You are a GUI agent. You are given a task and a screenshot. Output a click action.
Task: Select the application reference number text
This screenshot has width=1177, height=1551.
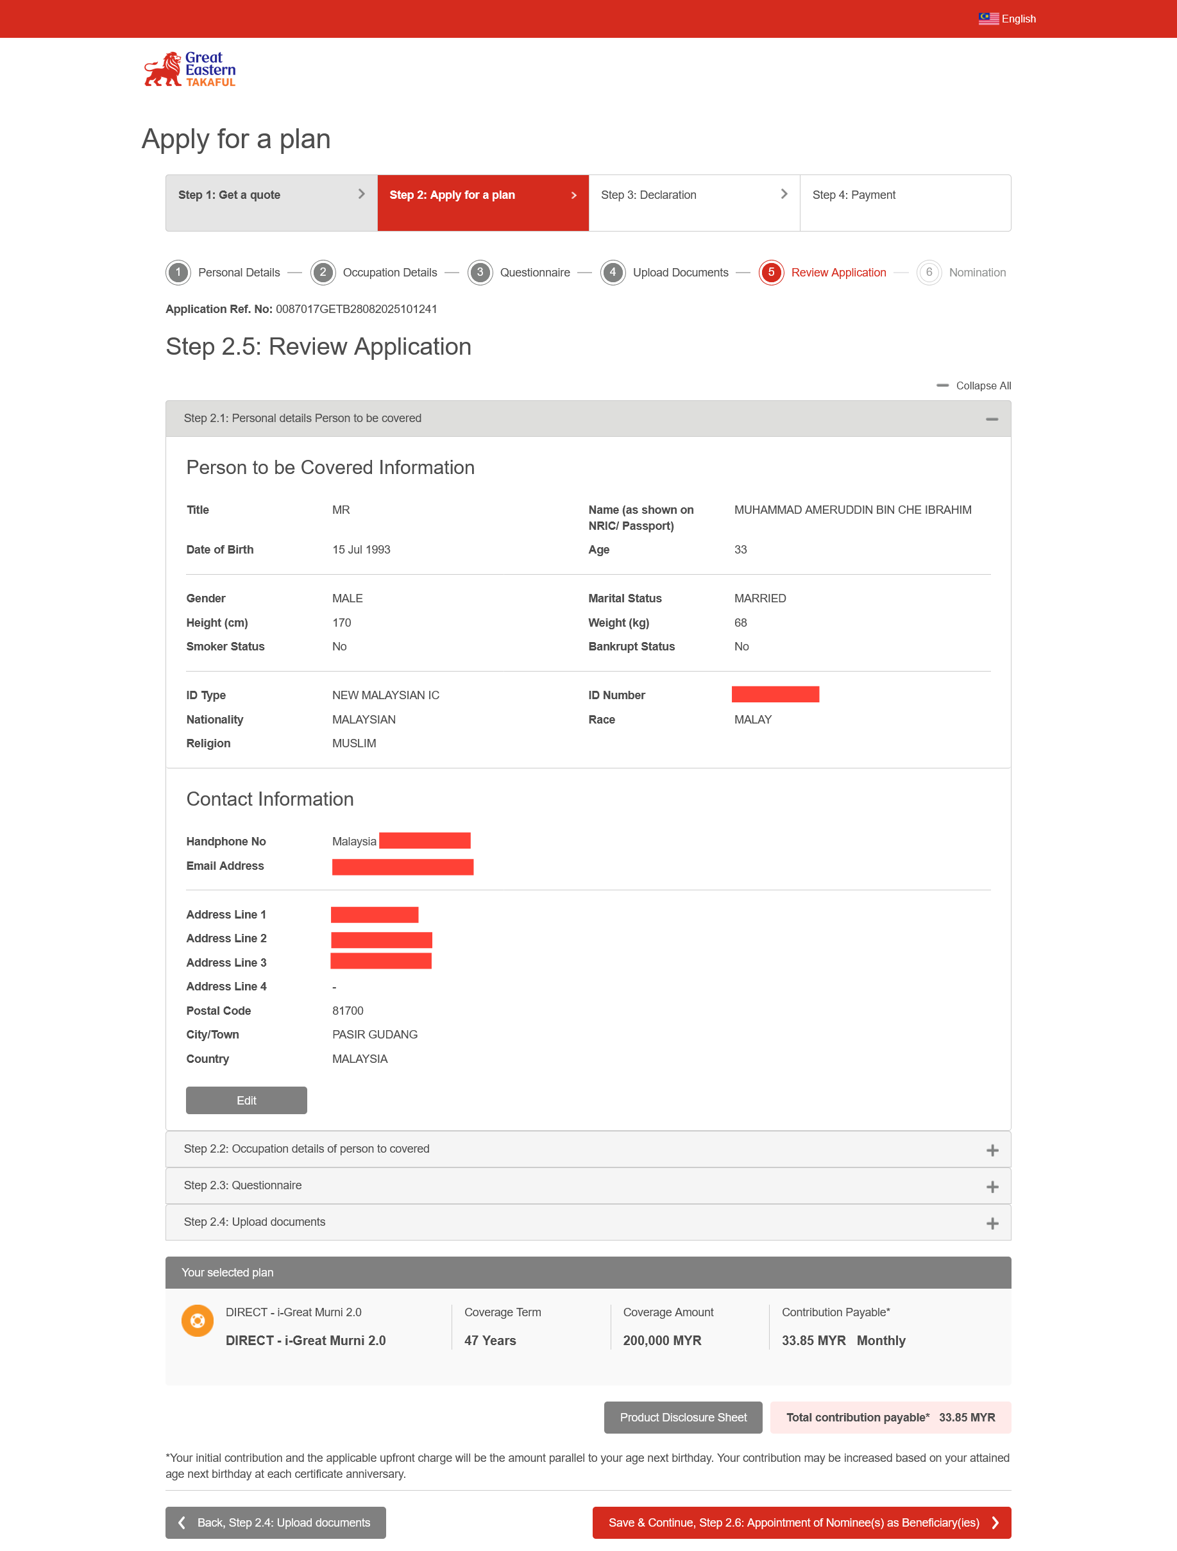click(x=356, y=309)
